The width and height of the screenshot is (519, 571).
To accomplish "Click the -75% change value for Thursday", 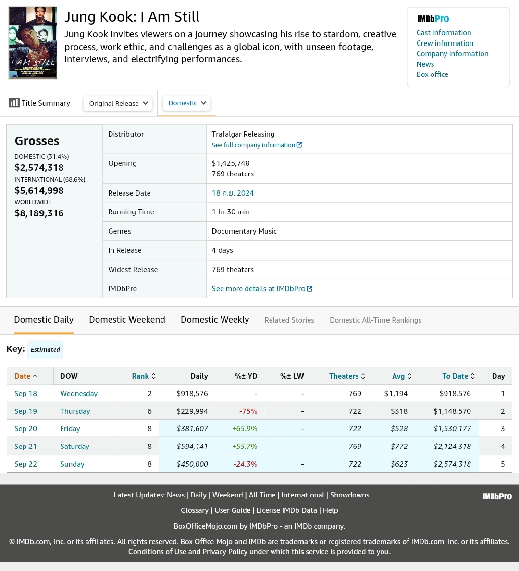I will [248, 411].
